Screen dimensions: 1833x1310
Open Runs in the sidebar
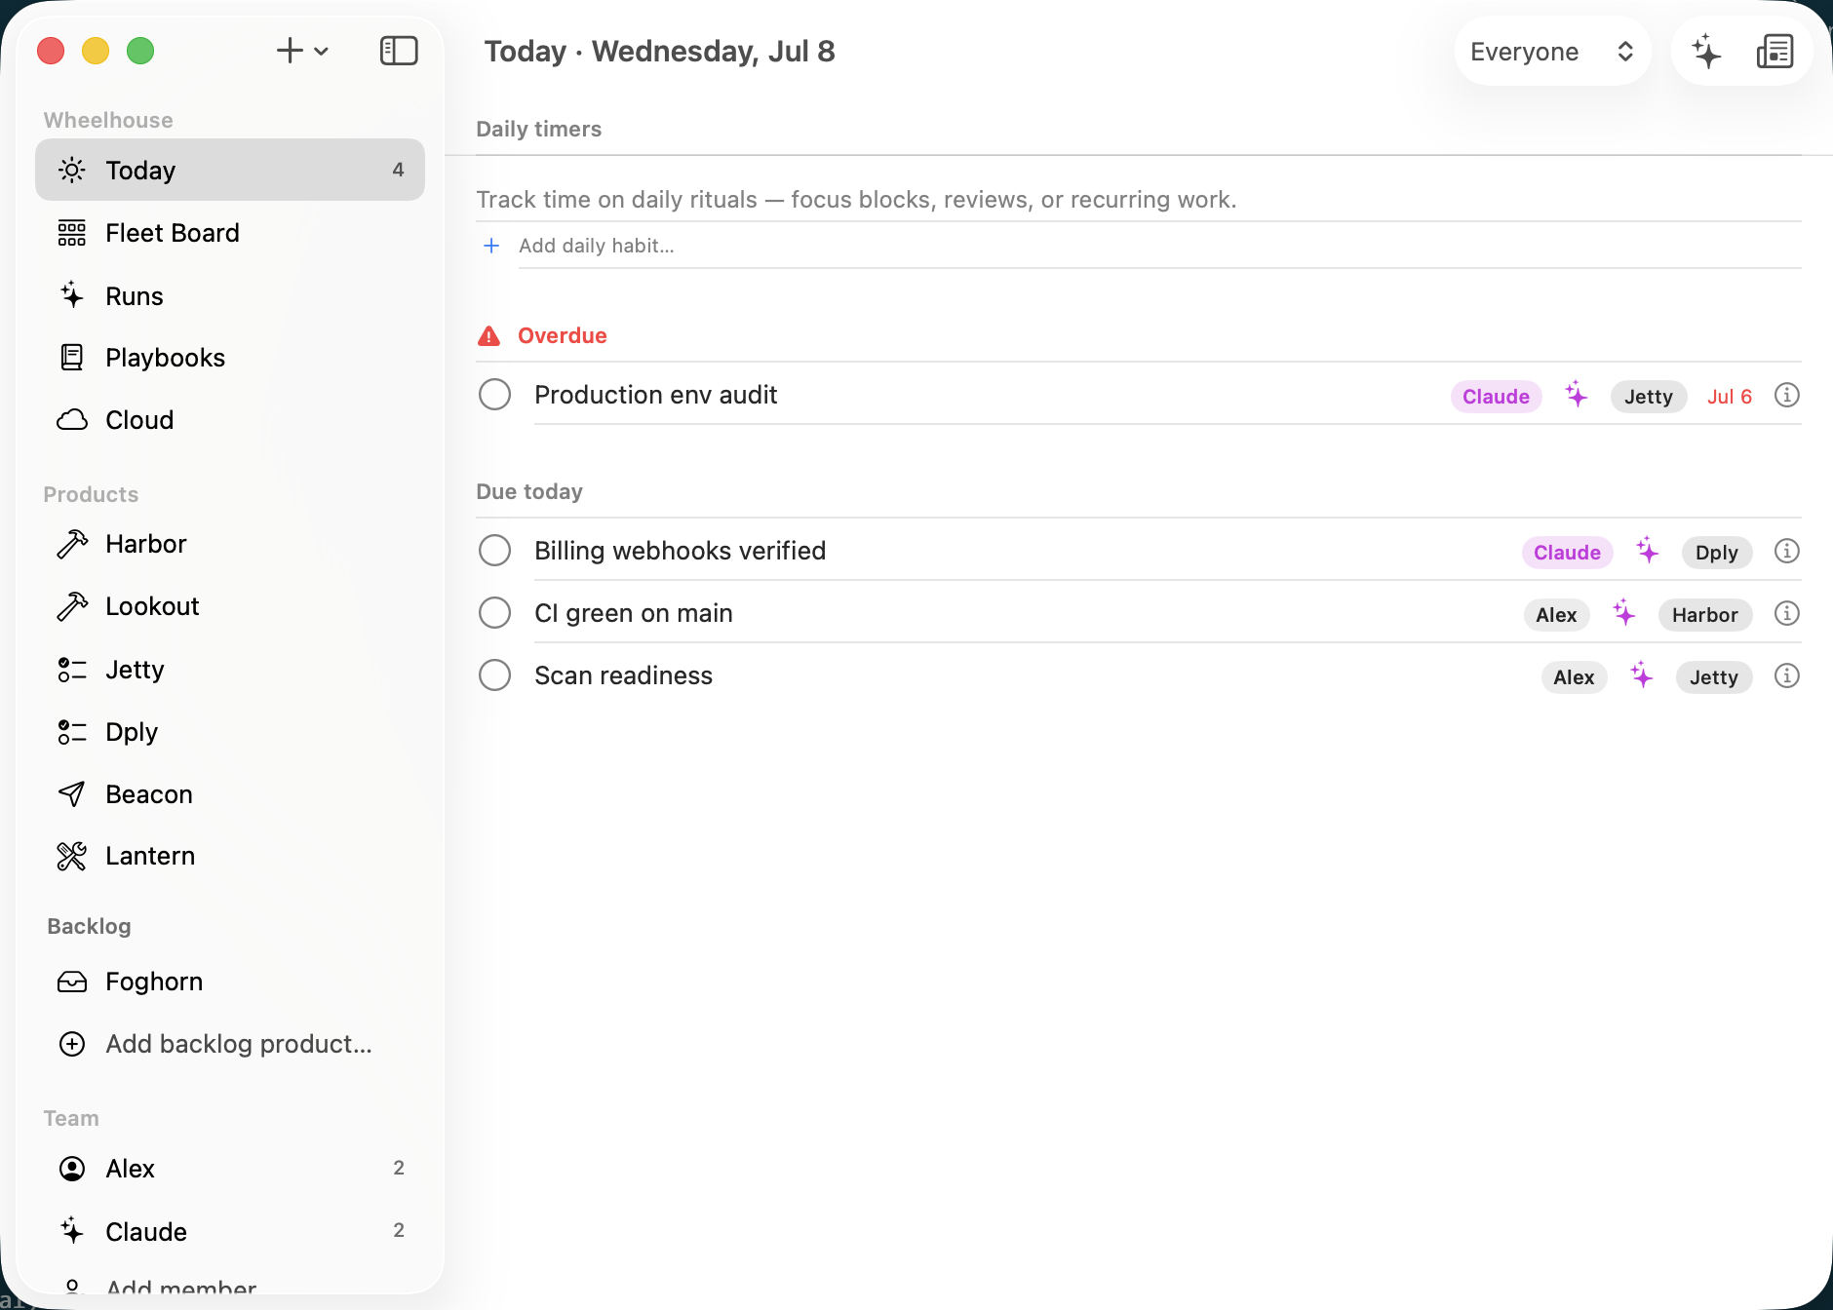pos(230,295)
